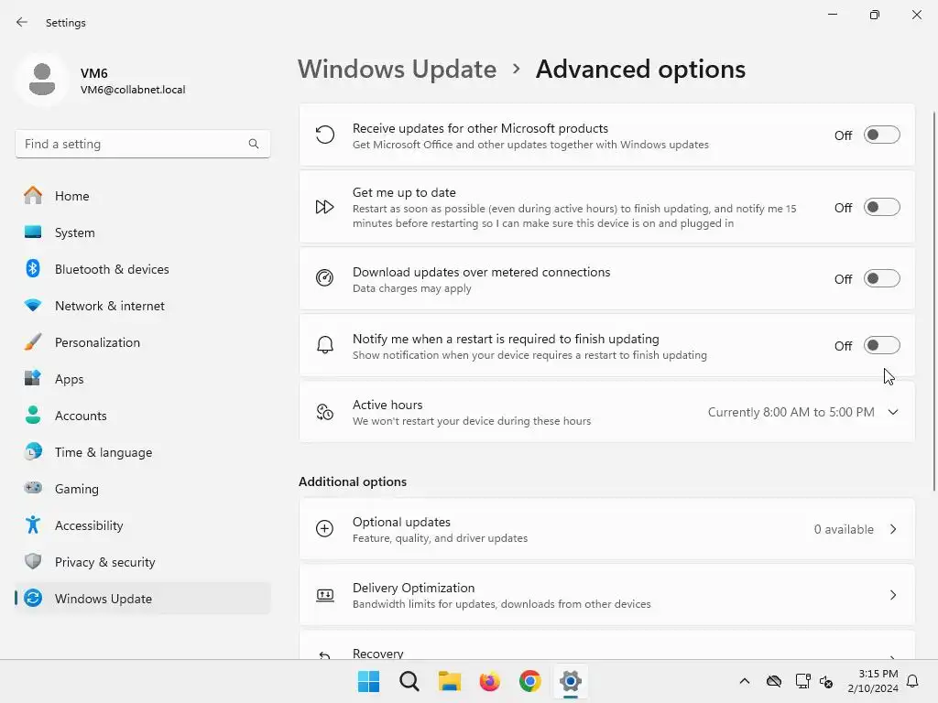Show hidden icons with the tray chevron

click(744, 681)
